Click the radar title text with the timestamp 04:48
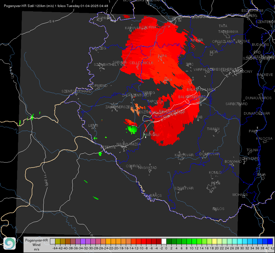Image resolution: width=275 pixels, height=253 pixels. coord(56,6)
